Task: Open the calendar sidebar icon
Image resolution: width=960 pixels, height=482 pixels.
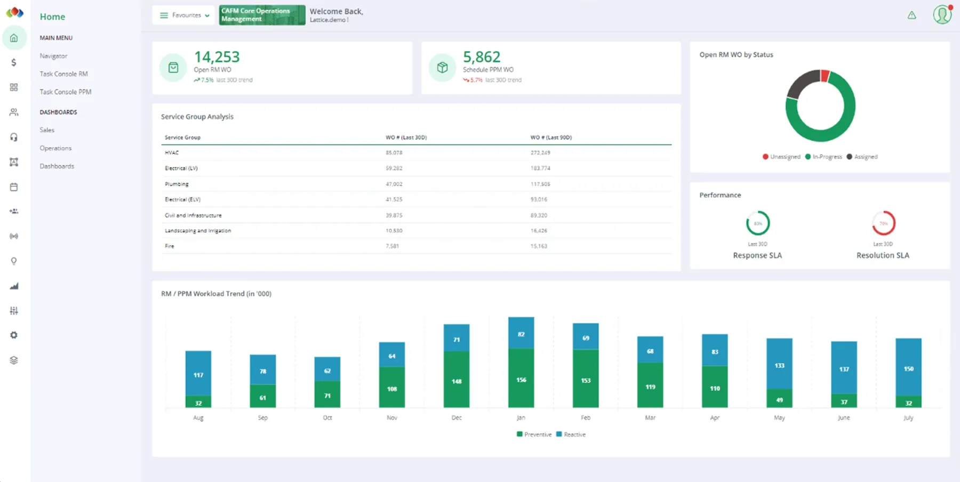Action: (14, 187)
